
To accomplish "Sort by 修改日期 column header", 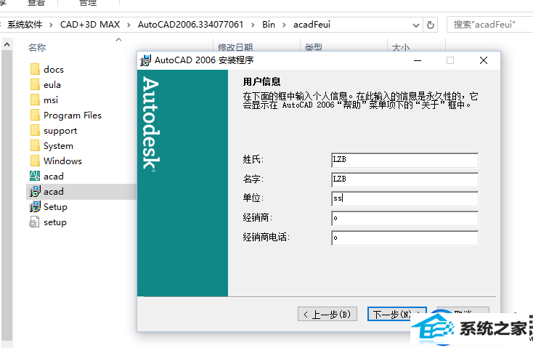I will [x=235, y=47].
